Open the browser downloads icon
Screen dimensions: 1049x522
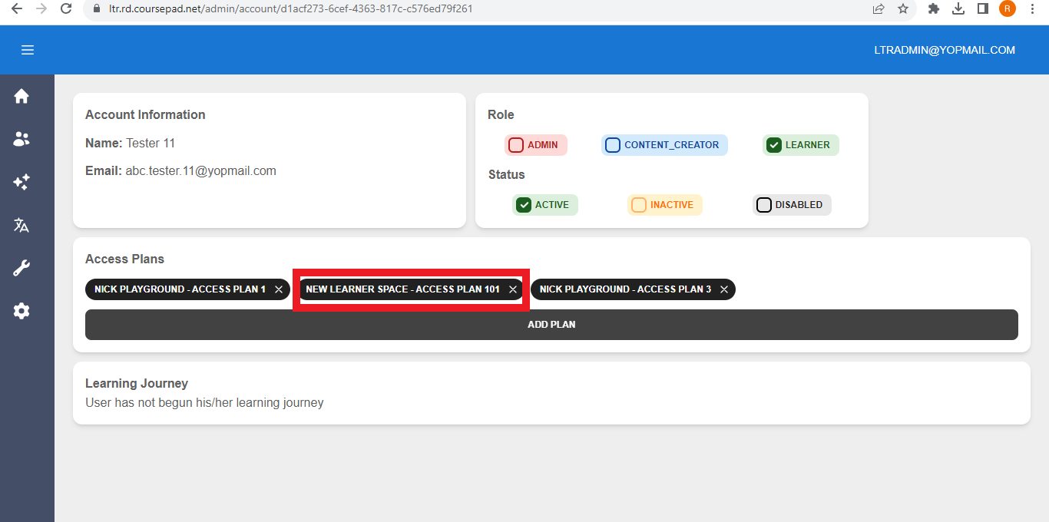pos(958,9)
